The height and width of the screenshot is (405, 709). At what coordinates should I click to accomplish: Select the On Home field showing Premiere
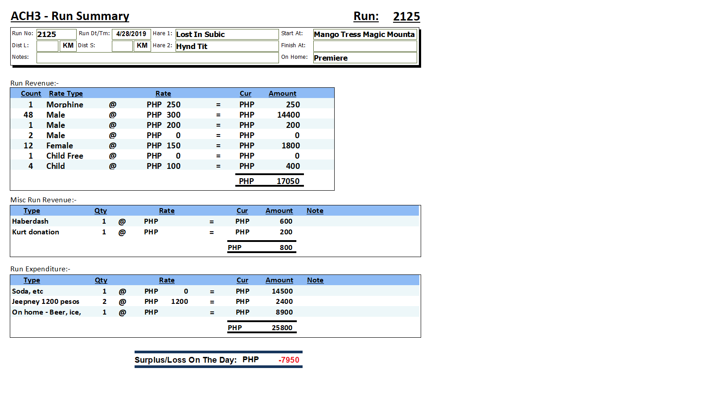(365, 58)
